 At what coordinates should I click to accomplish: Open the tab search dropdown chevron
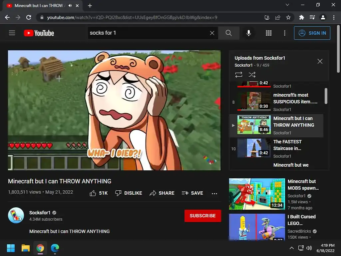(287, 5)
